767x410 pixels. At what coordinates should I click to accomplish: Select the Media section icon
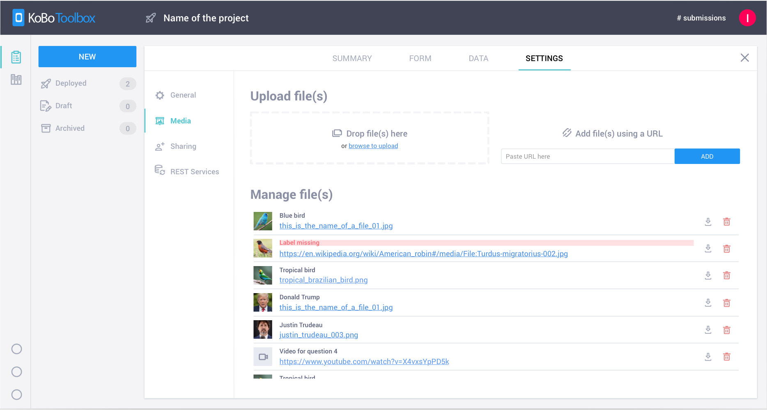point(160,121)
